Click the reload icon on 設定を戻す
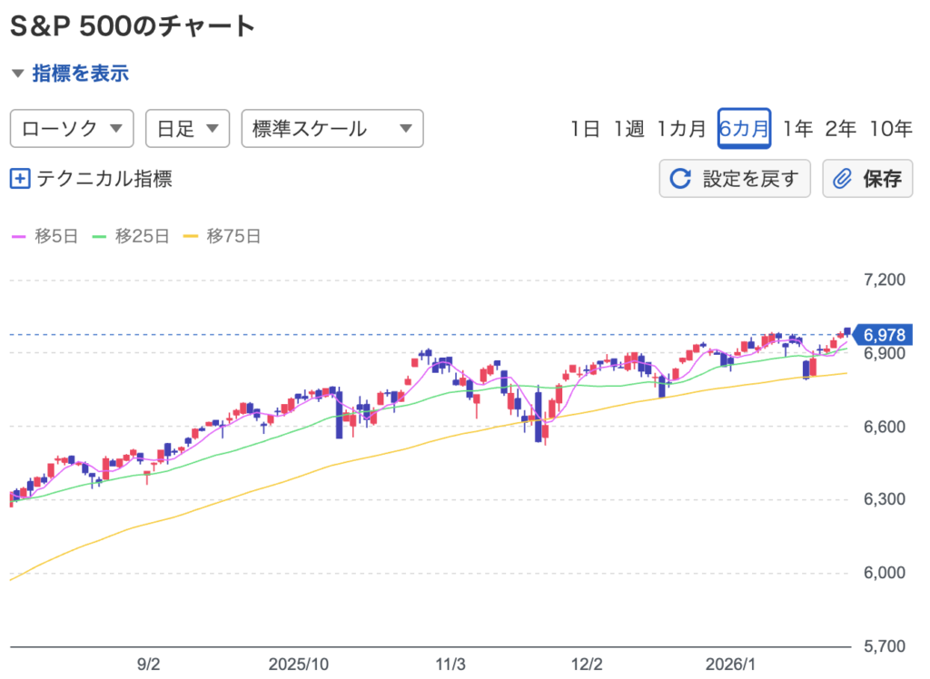Image resolution: width=930 pixels, height=679 pixels. tap(680, 179)
